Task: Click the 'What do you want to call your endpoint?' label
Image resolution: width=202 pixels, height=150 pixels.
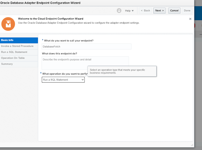Action: 69,41
